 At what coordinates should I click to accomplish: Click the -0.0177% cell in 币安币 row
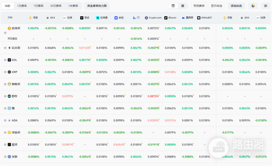(x=228, y=132)
